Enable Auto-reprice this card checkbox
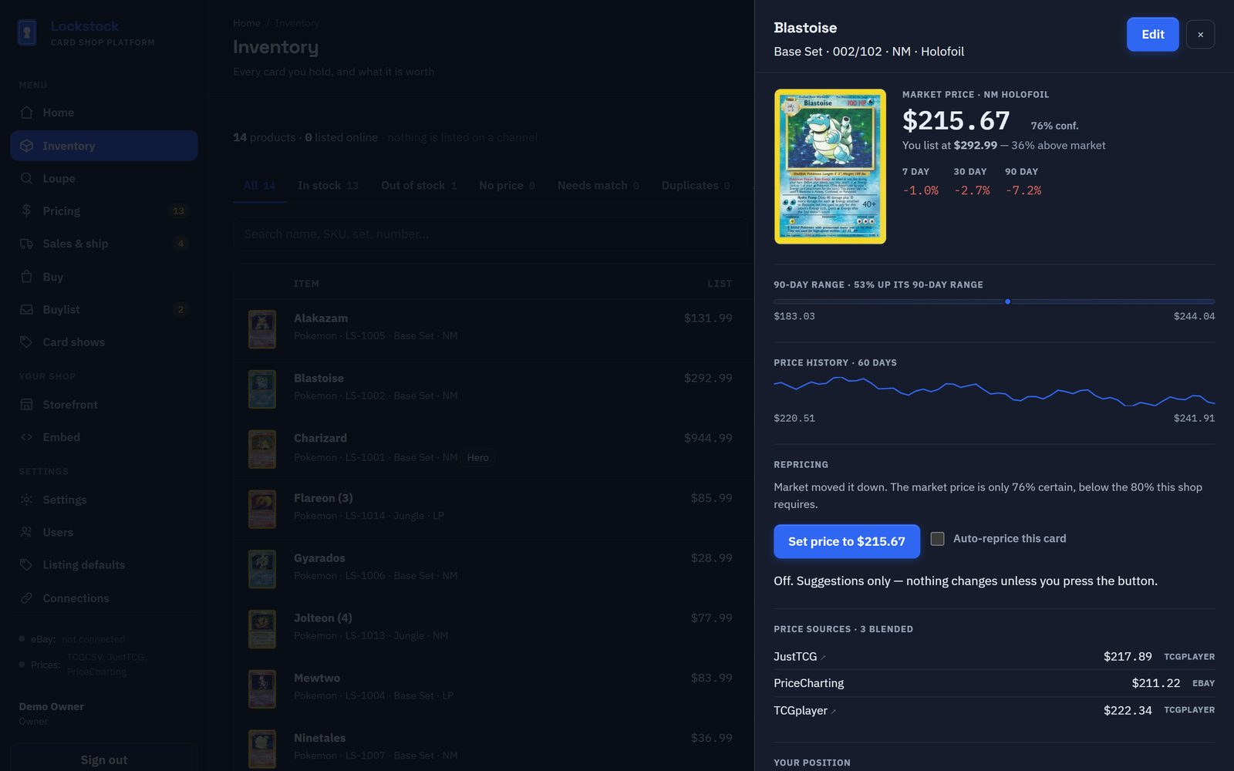The height and width of the screenshot is (771, 1234). 937,539
